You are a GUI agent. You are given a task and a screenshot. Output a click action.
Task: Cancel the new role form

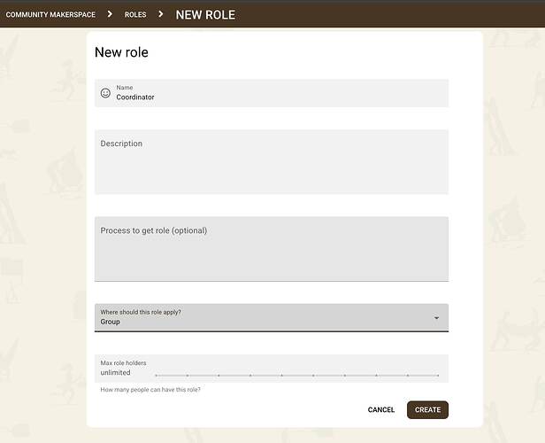click(x=381, y=410)
